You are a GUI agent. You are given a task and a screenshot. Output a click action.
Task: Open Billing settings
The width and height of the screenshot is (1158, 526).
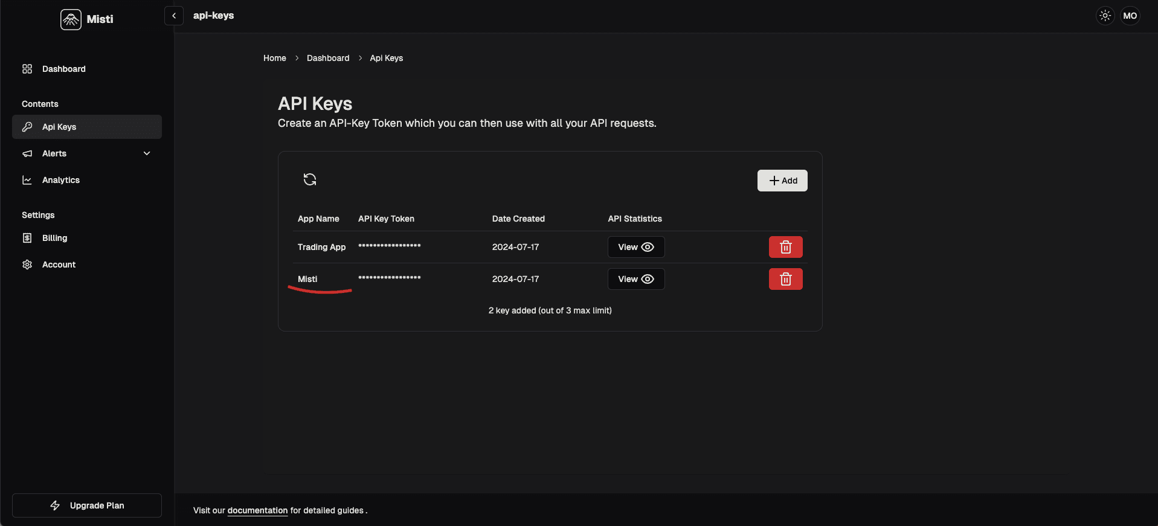pyautogui.click(x=54, y=238)
